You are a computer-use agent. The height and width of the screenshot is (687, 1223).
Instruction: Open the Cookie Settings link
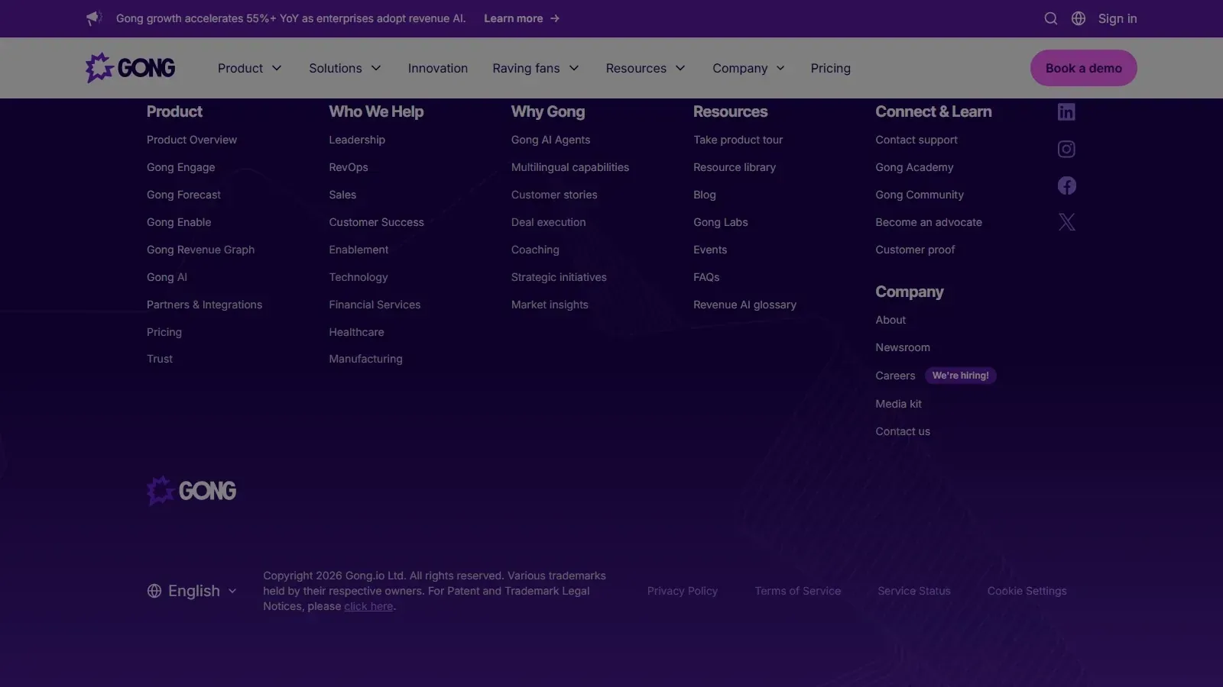click(1027, 591)
